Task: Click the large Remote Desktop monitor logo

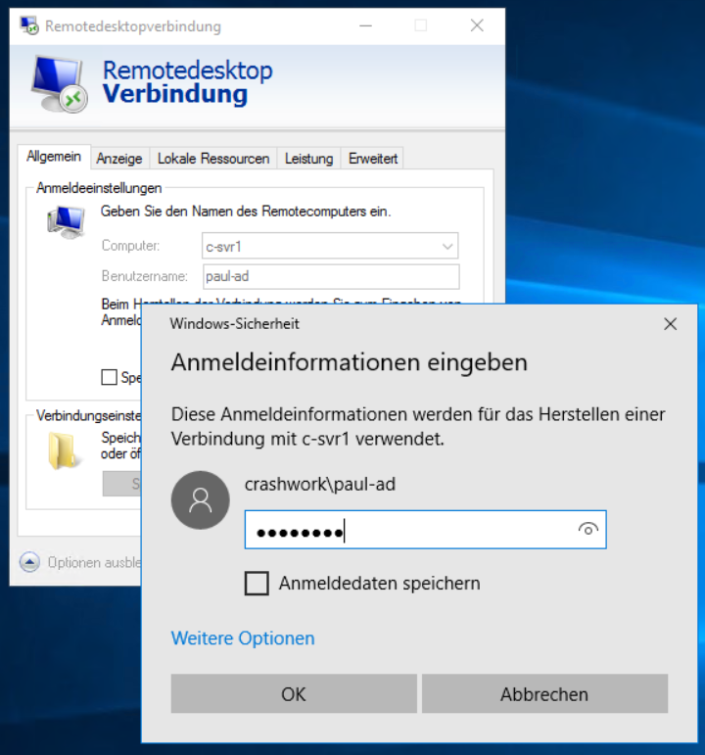Action: point(60,85)
